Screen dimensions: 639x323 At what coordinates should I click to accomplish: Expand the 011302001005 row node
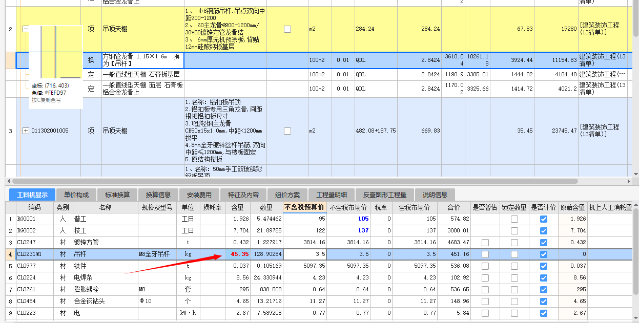26,131
